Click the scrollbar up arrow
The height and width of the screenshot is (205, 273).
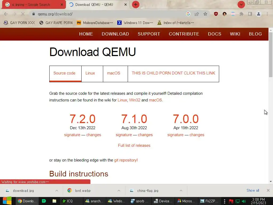pos(271,30)
